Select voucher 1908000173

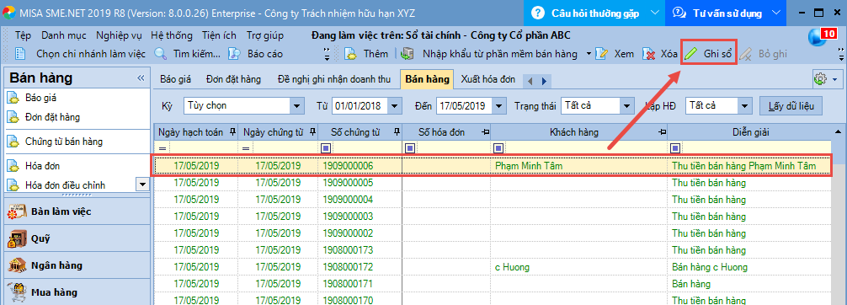tap(348, 250)
